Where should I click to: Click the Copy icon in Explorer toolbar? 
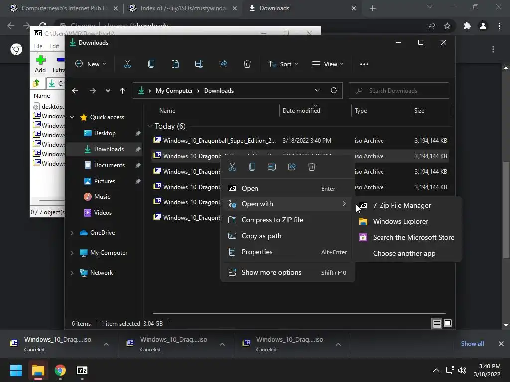pos(151,64)
